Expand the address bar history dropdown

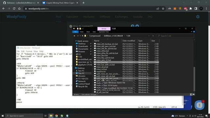(149, 36)
